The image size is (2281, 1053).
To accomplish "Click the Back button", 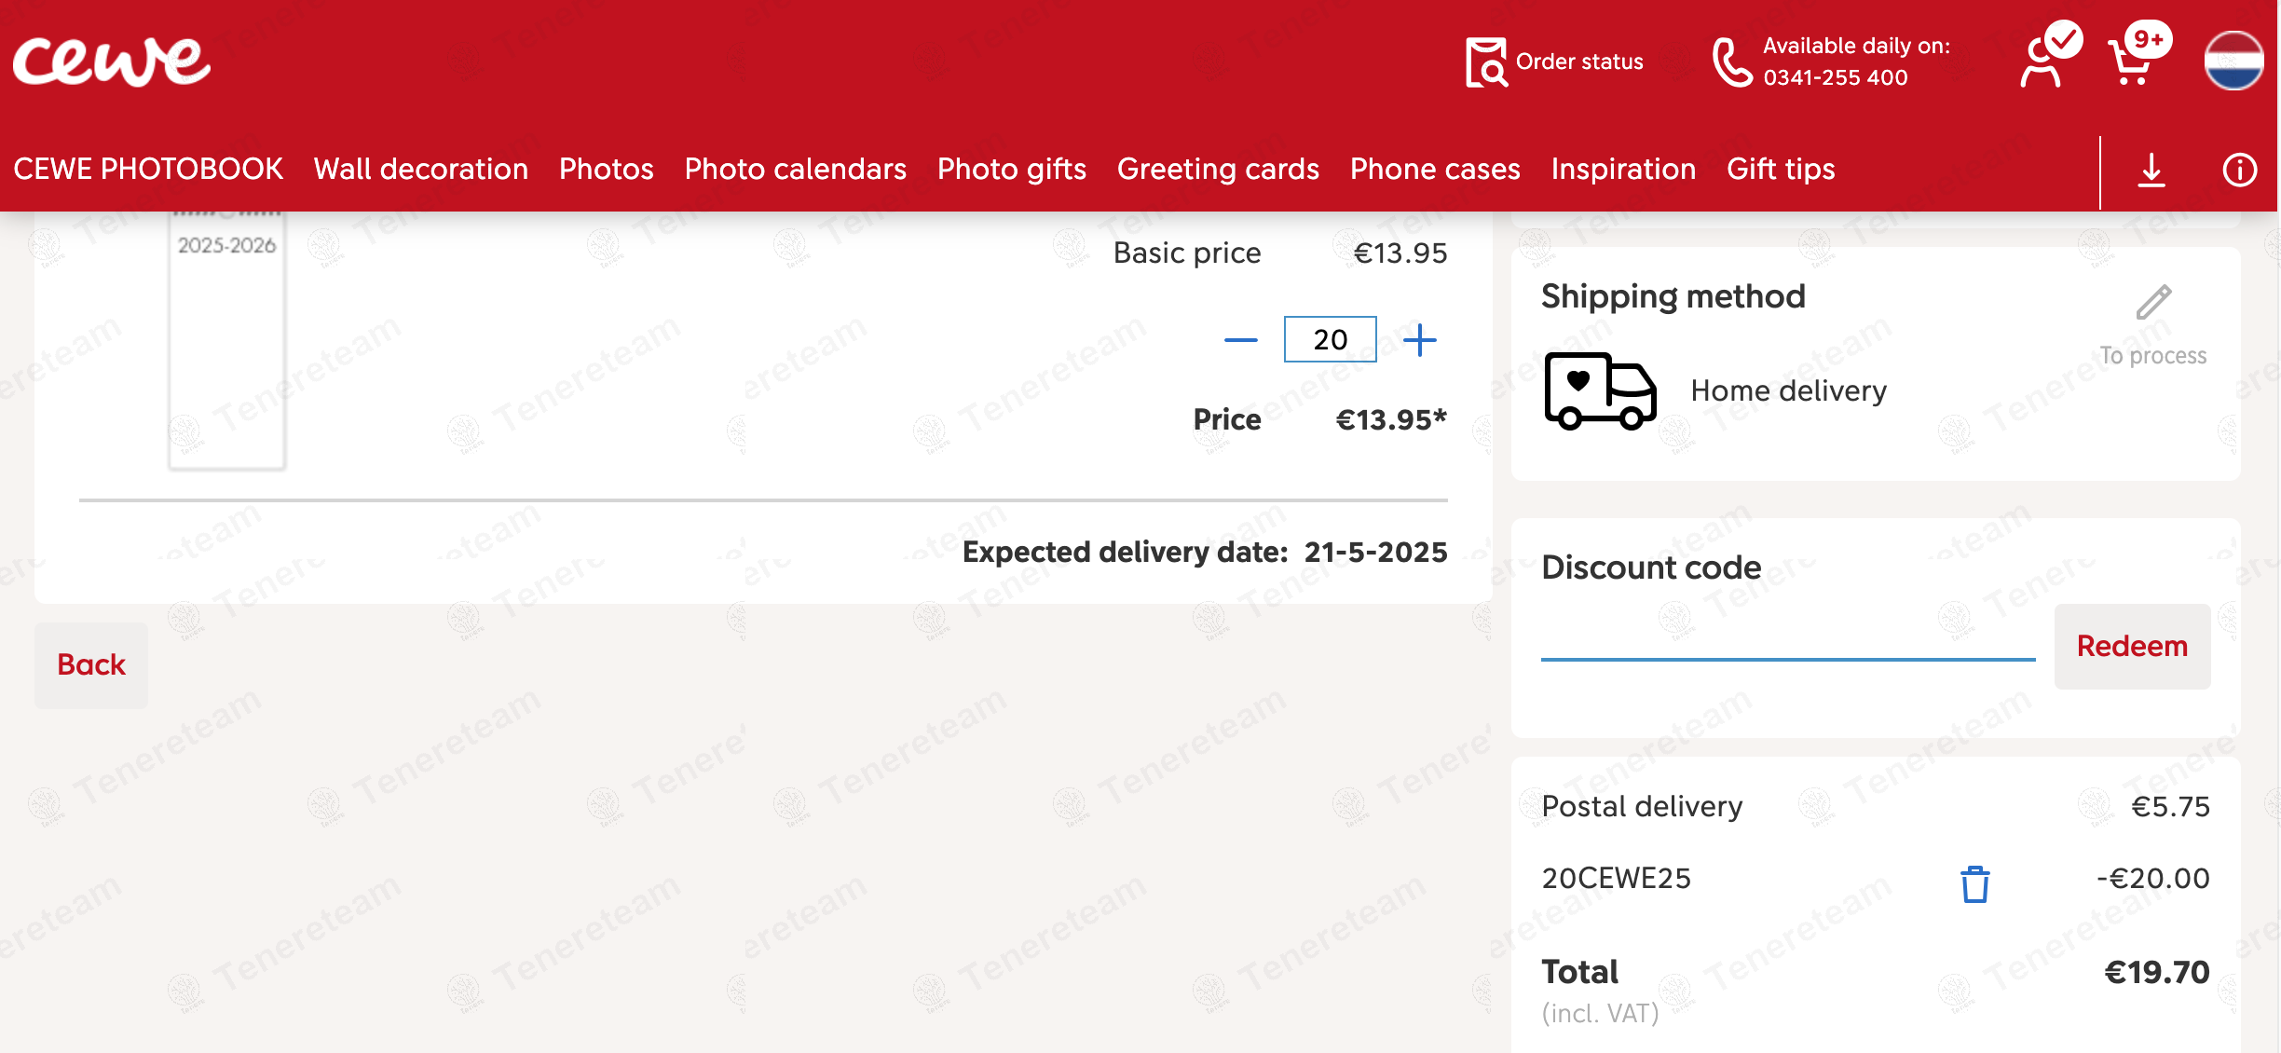I will click(91, 665).
